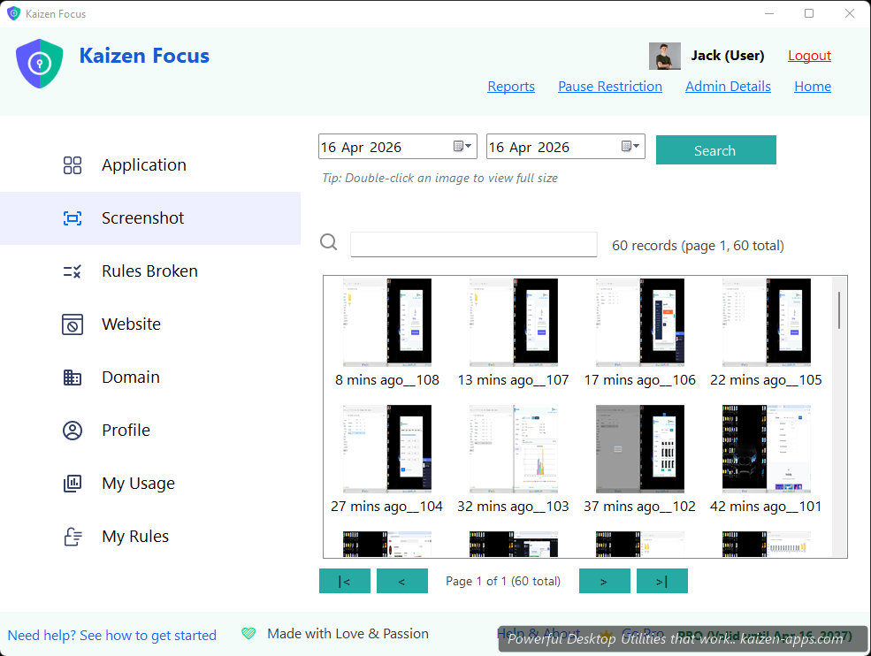Select the screenshot thumbnail 8 mins ago__108

pos(387,323)
